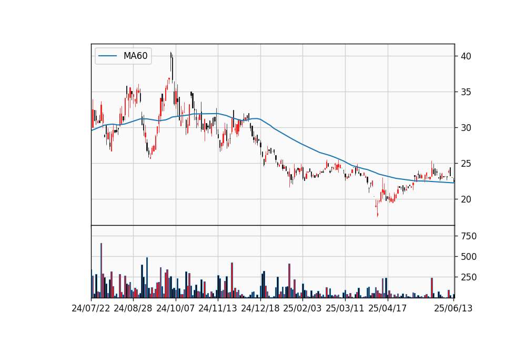Click the 25 price axis label
This screenshot has width=505, height=363.
(466, 164)
